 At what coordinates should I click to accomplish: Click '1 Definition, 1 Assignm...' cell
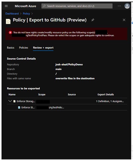110,101
